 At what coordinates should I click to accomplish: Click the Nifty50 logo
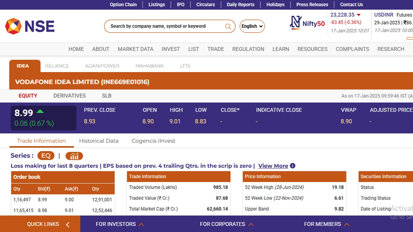coord(307,23)
